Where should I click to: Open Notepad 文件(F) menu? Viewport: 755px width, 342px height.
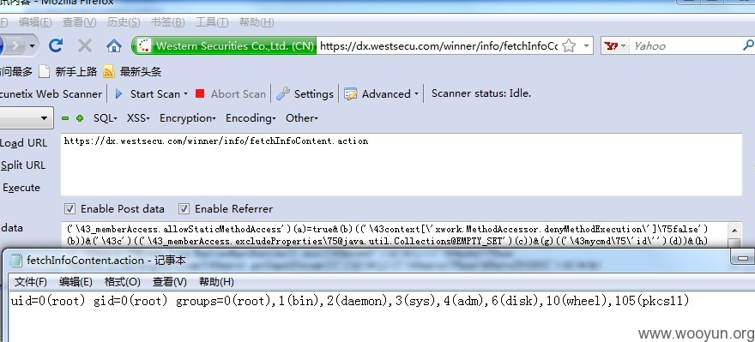click(x=30, y=282)
